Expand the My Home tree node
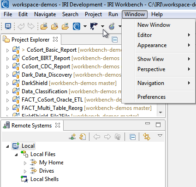Image resolution: width=196 pixels, height=187 pixels. click(25, 163)
